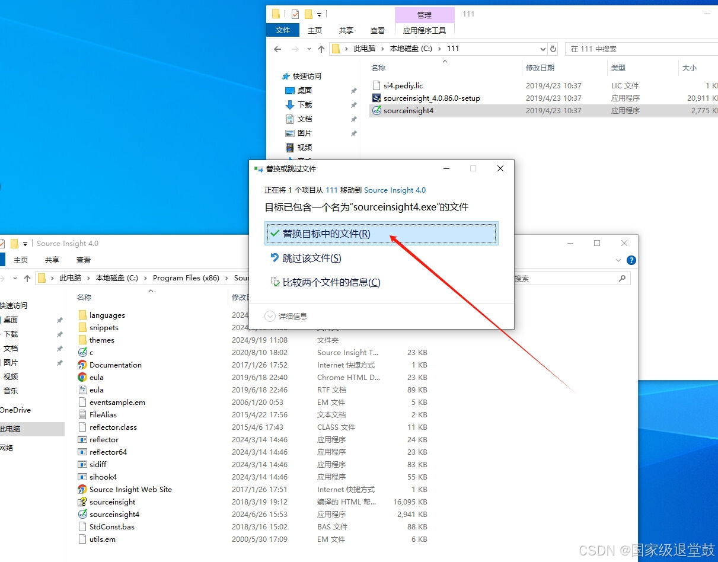Click the search box in the 111 window
718x562 pixels.
coord(642,49)
